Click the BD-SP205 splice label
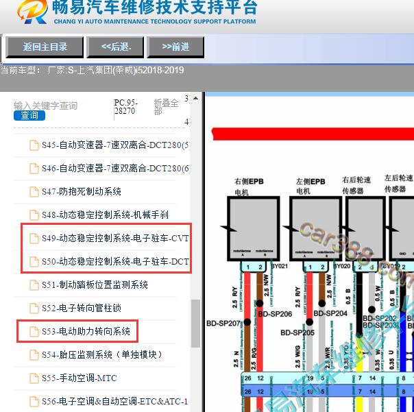Screen dimensions: 414x412 click(297, 332)
